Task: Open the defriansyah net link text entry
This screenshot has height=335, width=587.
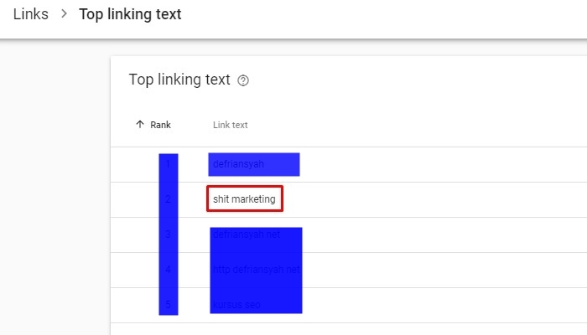Action: tap(247, 234)
